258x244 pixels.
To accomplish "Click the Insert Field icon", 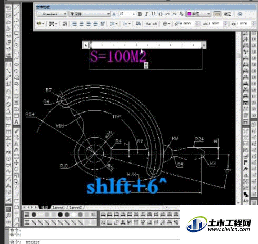I will 138,24.
